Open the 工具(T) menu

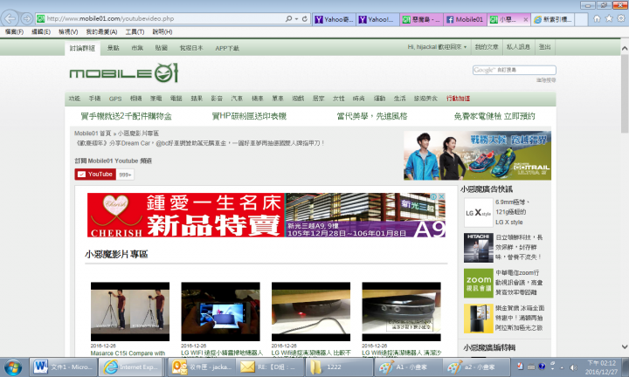pyautogui.click(x=135, y=31)
